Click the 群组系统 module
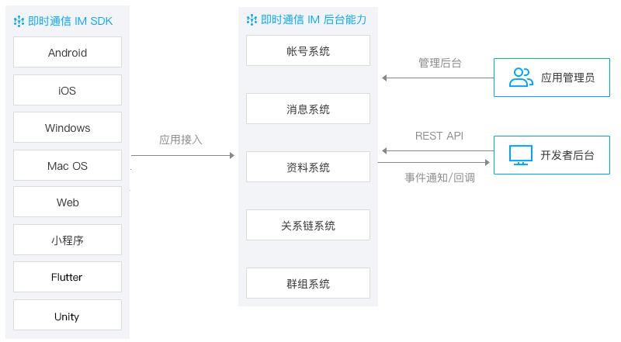 tap(308, 283)
